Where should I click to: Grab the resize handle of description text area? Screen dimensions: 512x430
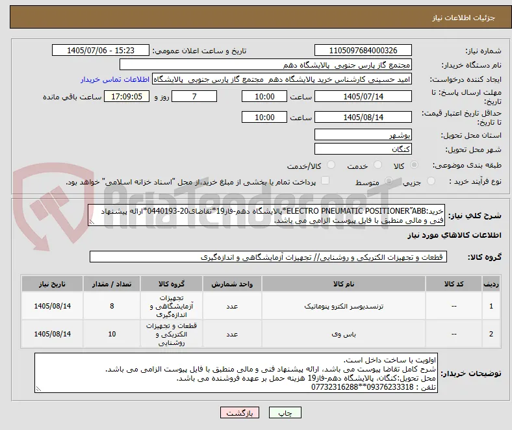[92, 222]
